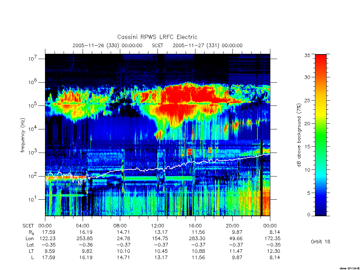Image resolution: width=360 pixels, height=270 pixels.
Task: Click the LT value '10.45'
Action: [x=161, y=251]
